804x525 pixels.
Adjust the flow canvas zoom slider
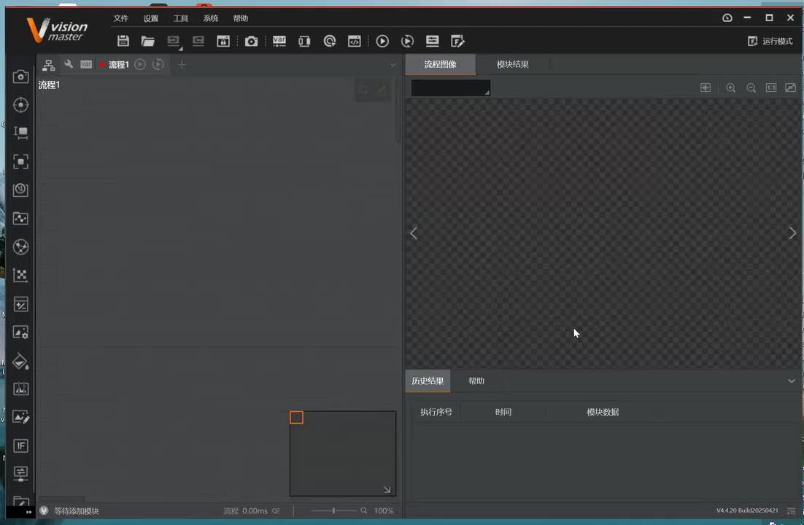[x=333, y=510]
